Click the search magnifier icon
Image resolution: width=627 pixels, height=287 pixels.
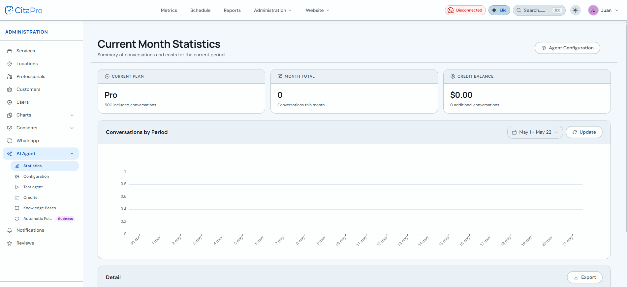(519, 10)
